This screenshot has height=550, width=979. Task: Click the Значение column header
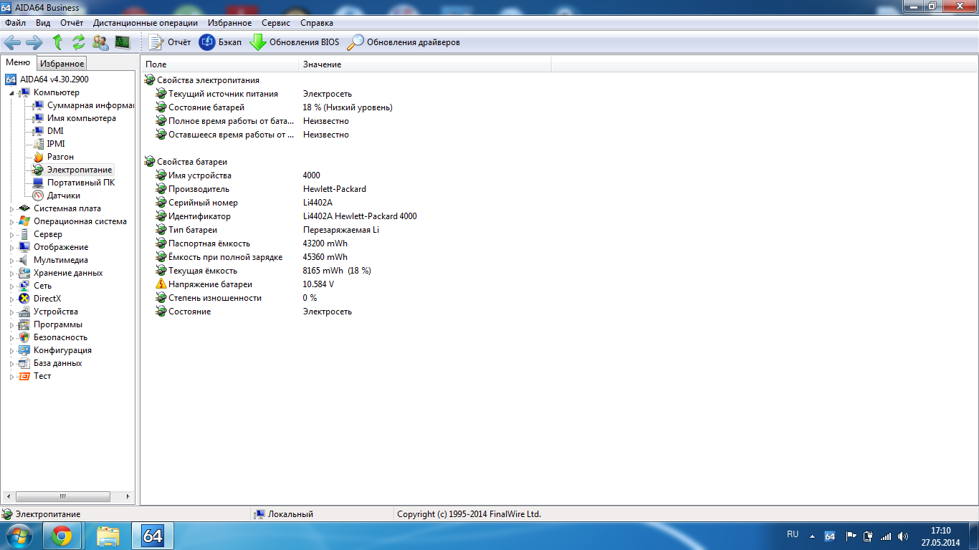tap(425, 64)
